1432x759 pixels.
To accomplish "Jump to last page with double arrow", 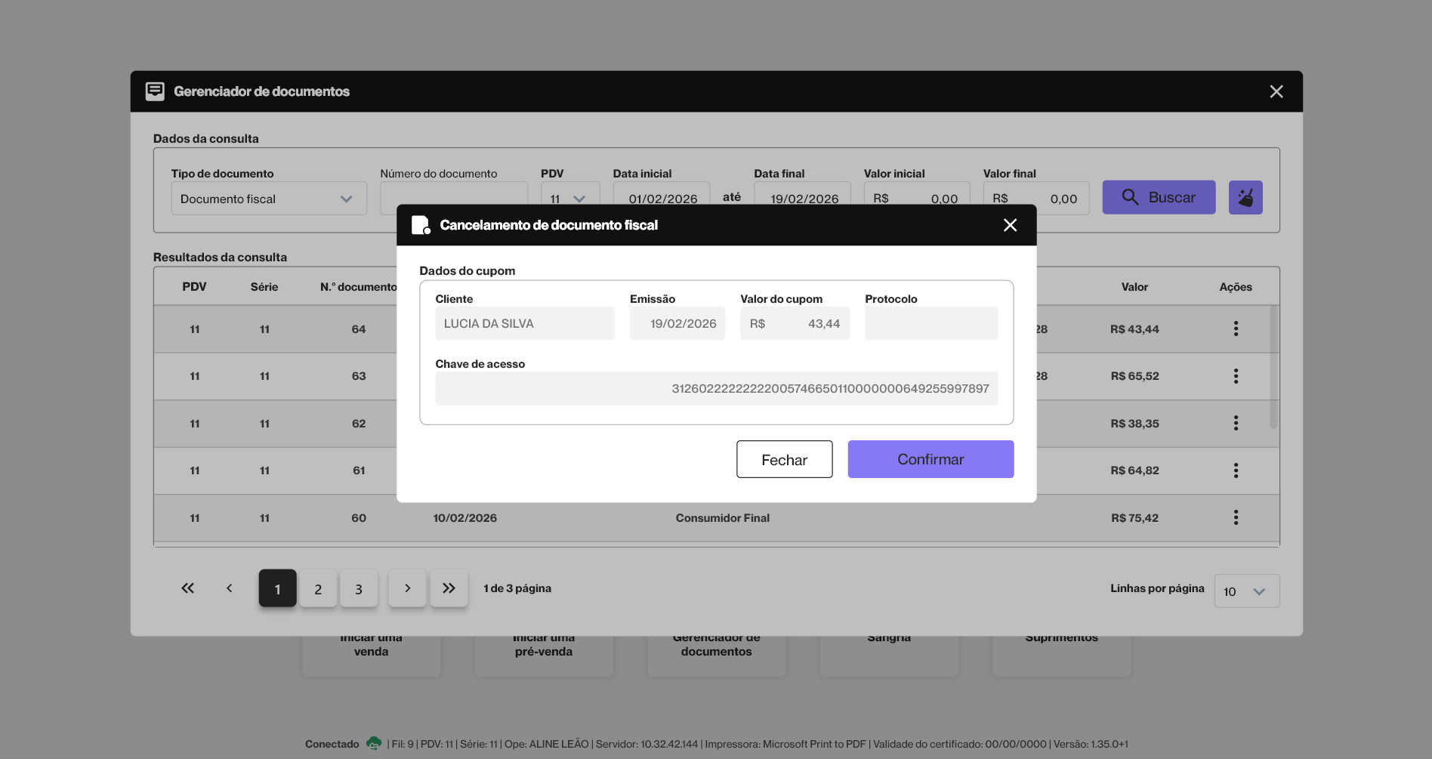I will (x=449, y=588).
